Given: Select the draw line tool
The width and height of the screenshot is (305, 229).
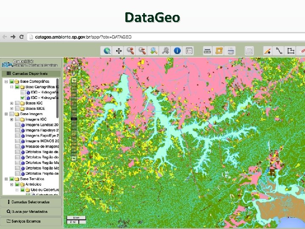Looking at the screenshot, I should 279,51.
